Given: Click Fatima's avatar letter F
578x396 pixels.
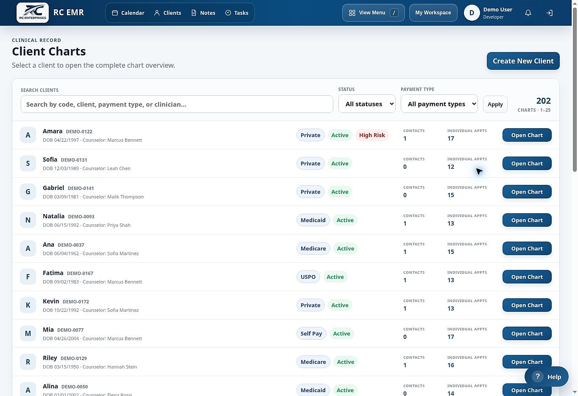Looking at the screenshot, I should click(x=28, y=277).
